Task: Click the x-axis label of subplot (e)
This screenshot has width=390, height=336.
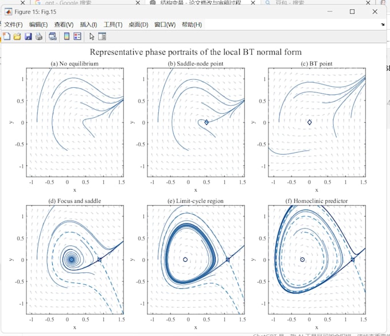Action: (196, 327)
